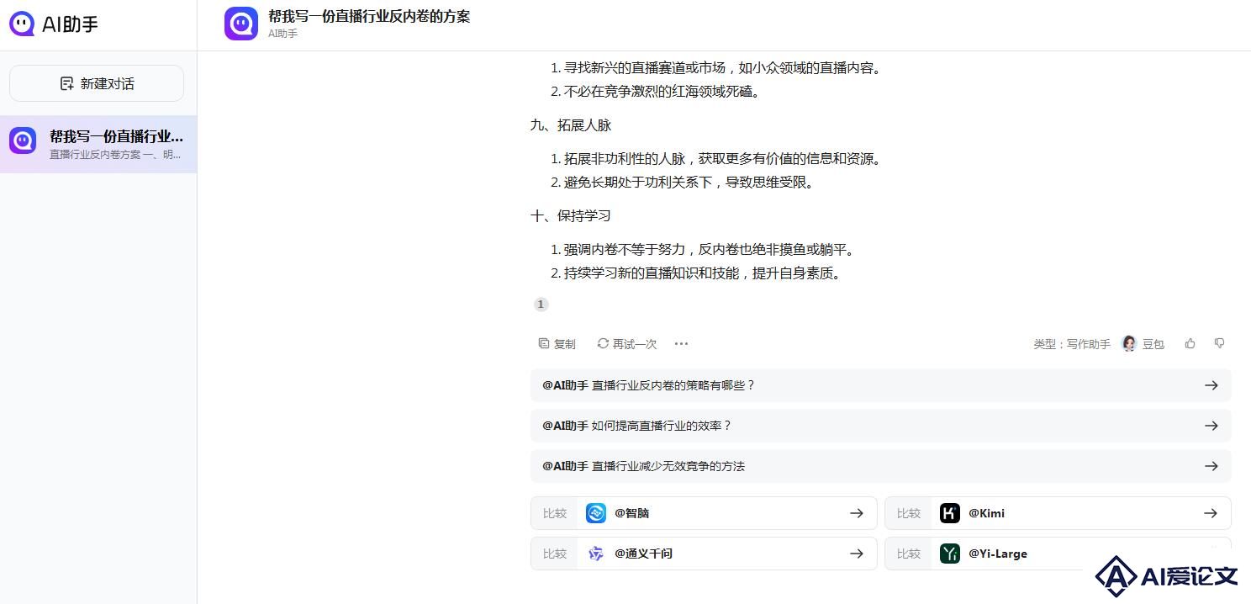Click the conversation avatar icon in sidebar list
Screen dimensions: 1251x604
(x=23, y=140)
